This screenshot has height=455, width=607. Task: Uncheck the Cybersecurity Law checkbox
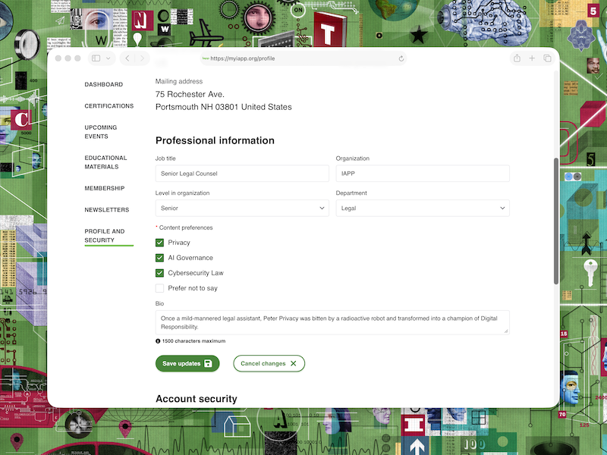pos(159,273)
